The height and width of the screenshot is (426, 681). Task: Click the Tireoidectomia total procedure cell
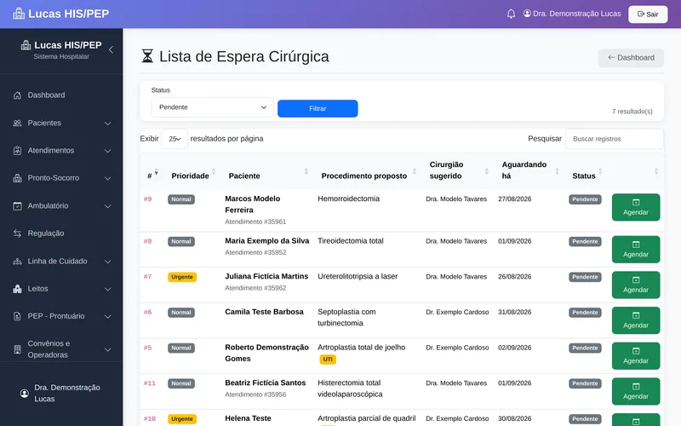(351, 241)
